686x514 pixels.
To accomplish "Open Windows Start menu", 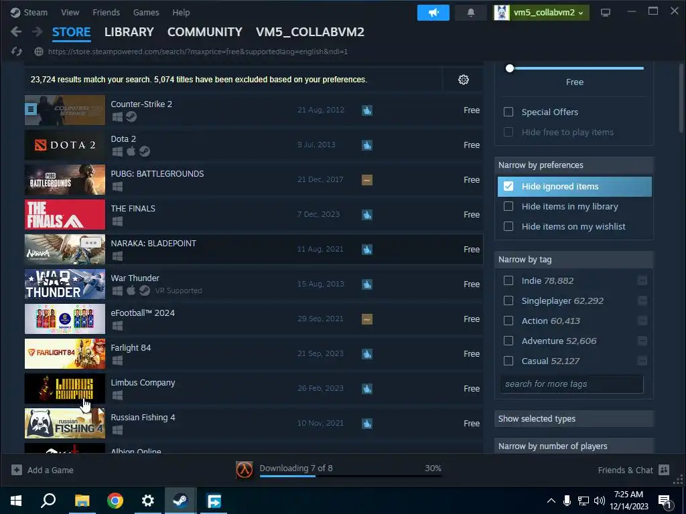I will (16, 501).
